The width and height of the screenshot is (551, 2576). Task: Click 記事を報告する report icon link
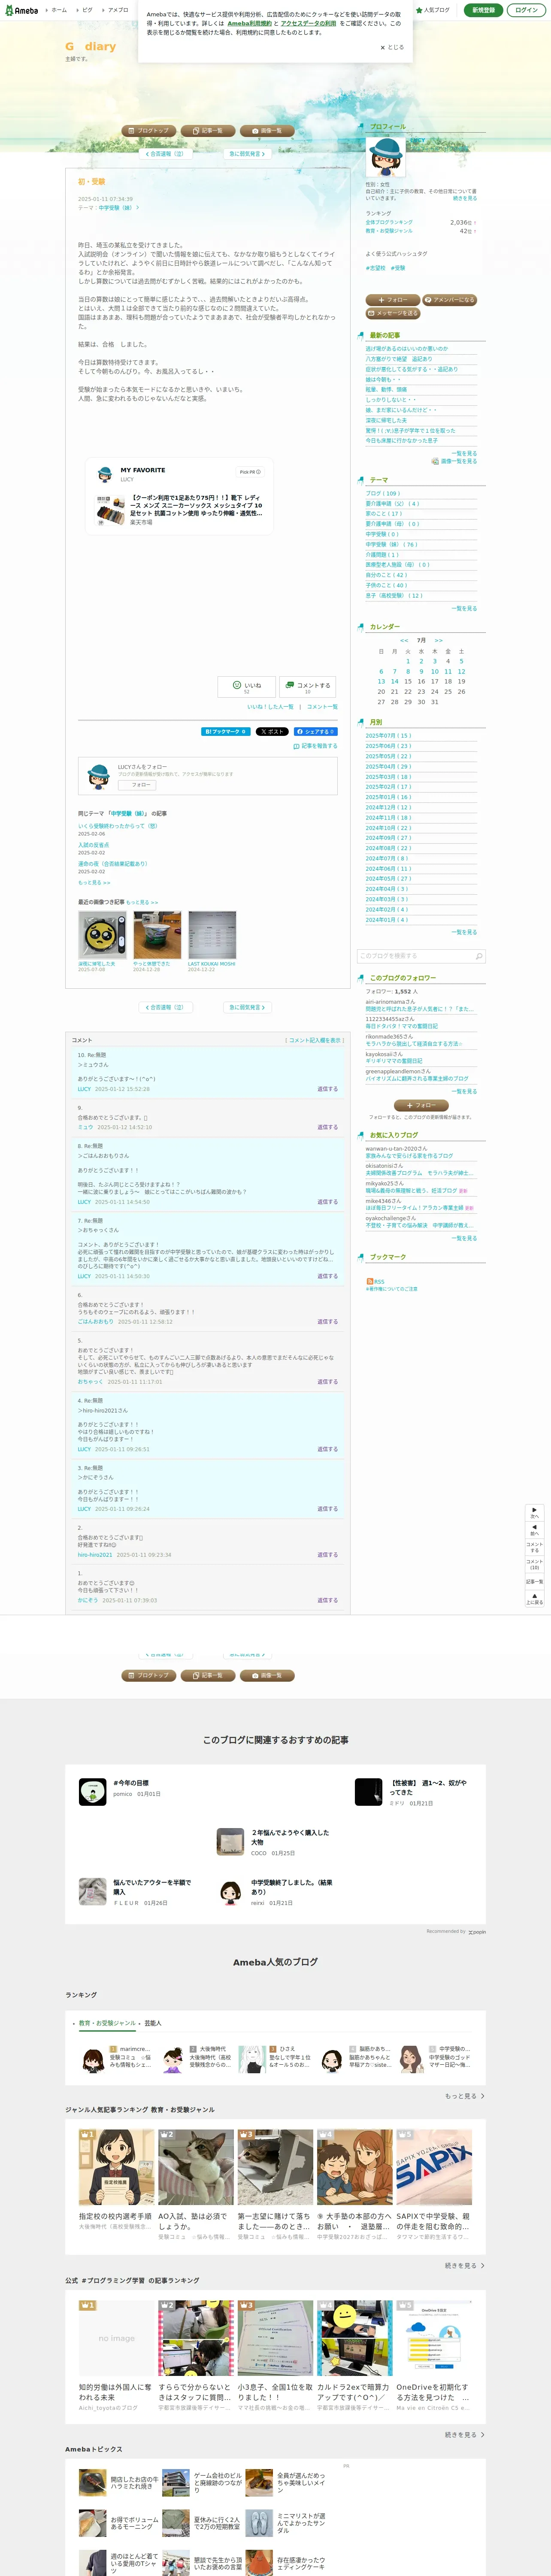(x=315, y=746)
